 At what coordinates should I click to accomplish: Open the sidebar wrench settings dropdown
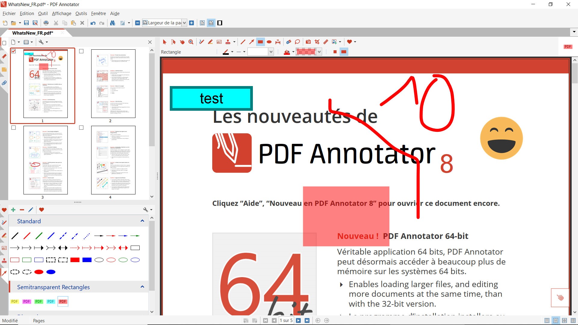pyautogui.click(x=43, y=42)
